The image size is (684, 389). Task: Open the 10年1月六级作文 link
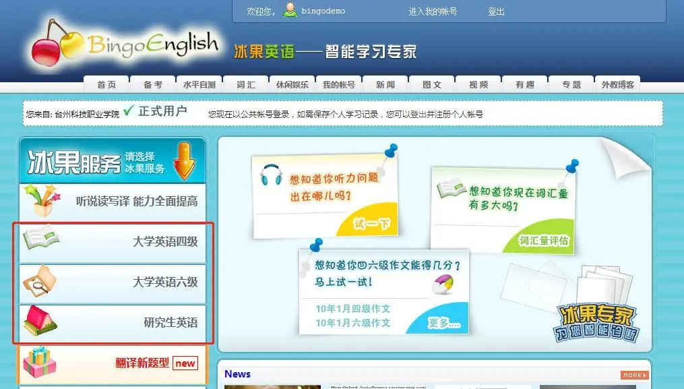tap(353, 323)
